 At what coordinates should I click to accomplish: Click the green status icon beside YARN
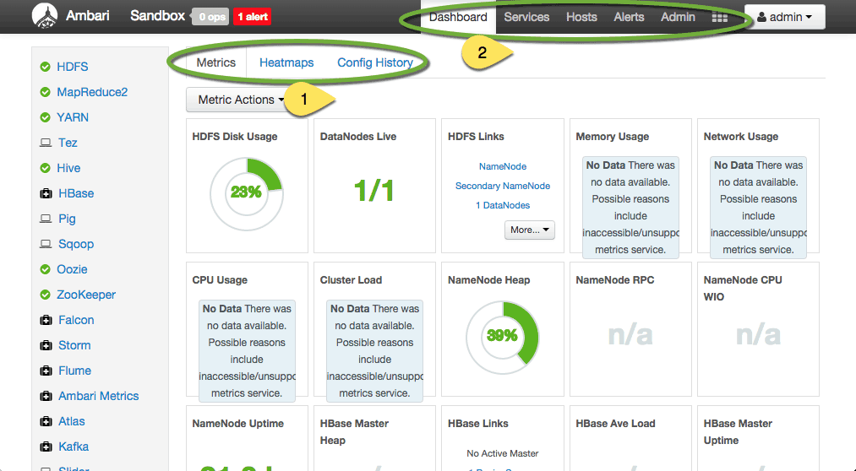coord(46,117)
